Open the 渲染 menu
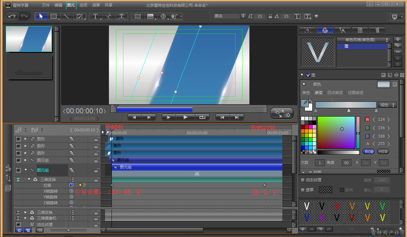The height and width of the screenshot is (237, 407). pyautogui.click(x=96, y=4)
